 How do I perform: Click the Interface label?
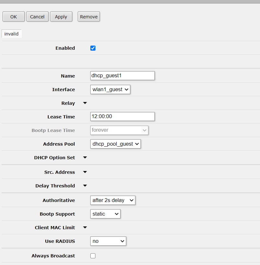63,89
